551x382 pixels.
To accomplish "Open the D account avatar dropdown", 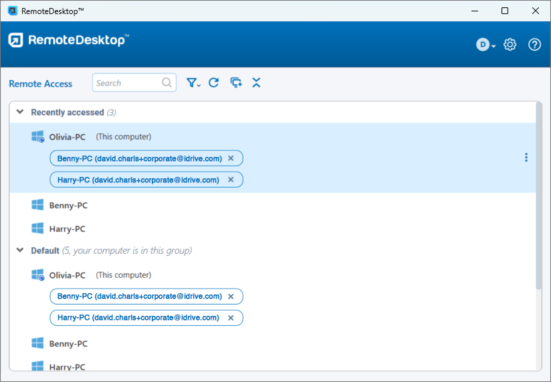I will 485,45.
